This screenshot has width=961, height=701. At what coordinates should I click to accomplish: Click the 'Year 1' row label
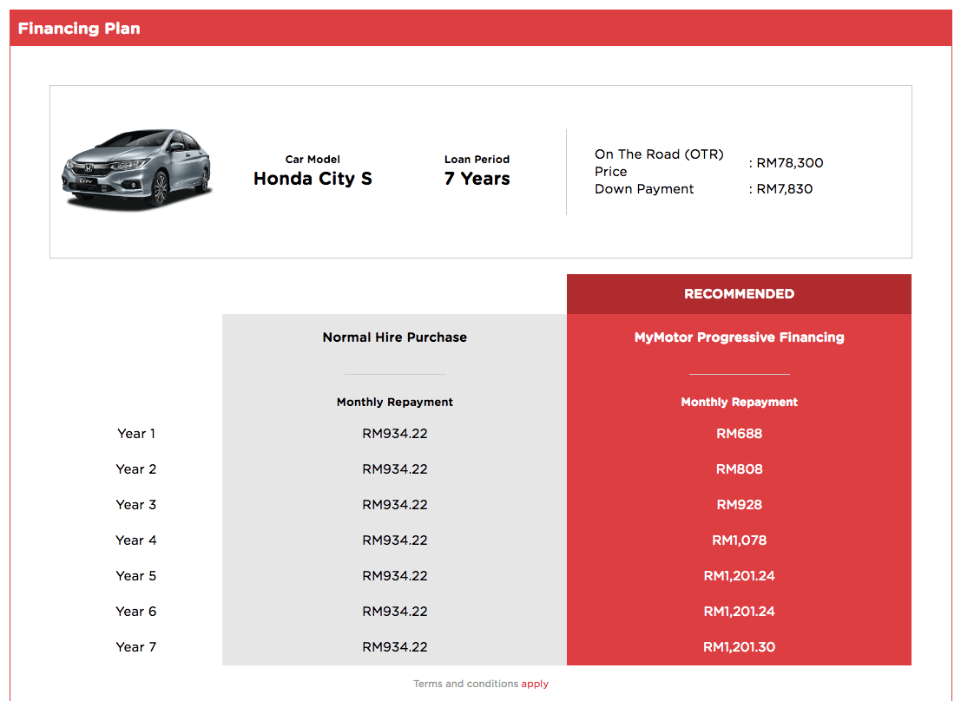[136, 434]
